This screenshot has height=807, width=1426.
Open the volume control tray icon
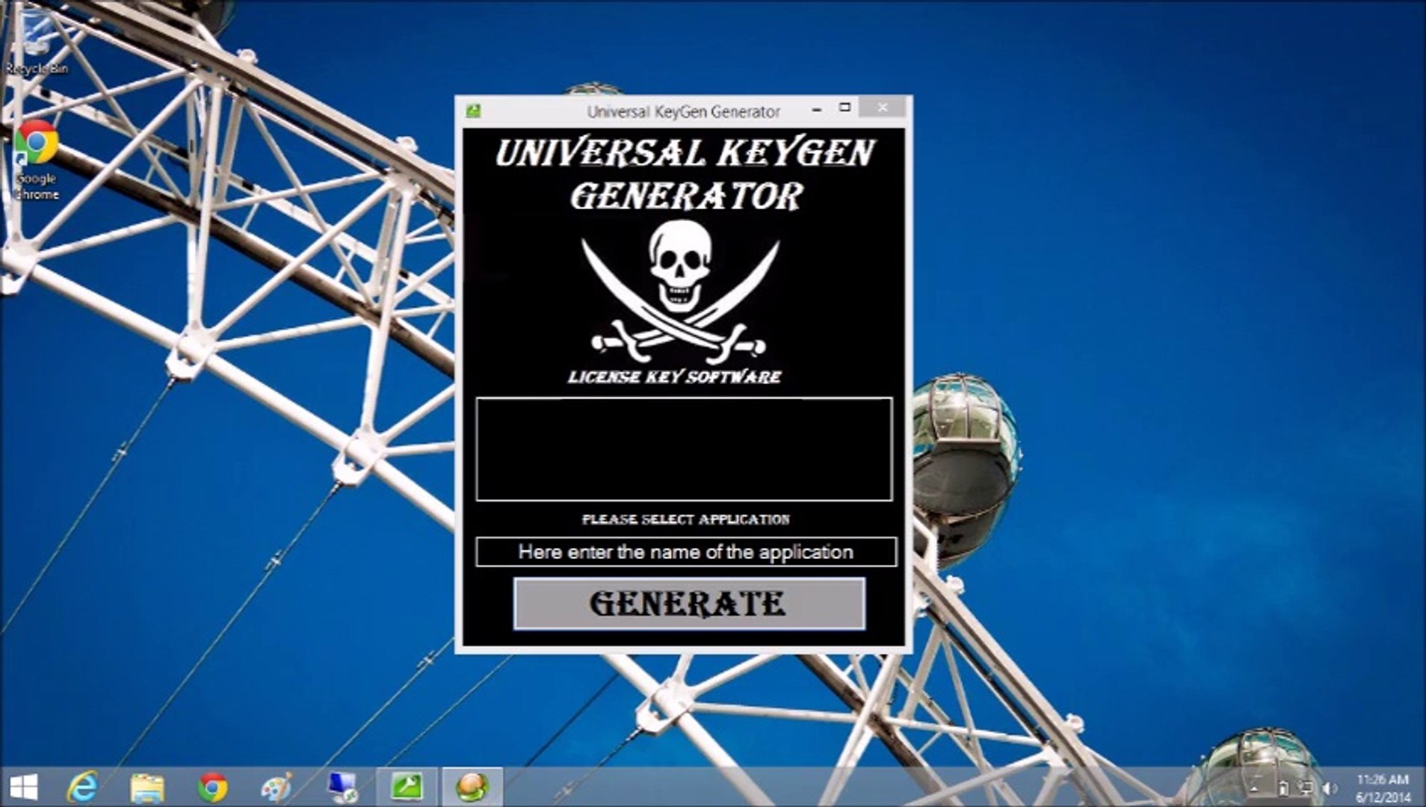[x=1329, y=788]
